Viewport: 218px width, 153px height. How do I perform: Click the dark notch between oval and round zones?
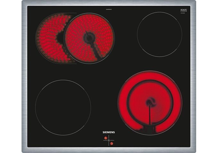pyautogui.click(x=60, y=38)
